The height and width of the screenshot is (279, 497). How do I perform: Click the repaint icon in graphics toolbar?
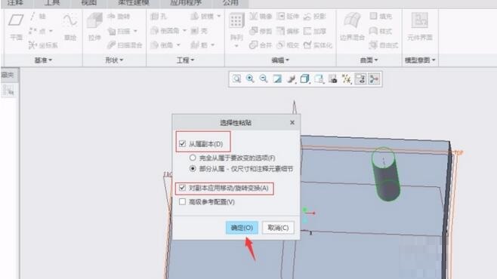277,78
